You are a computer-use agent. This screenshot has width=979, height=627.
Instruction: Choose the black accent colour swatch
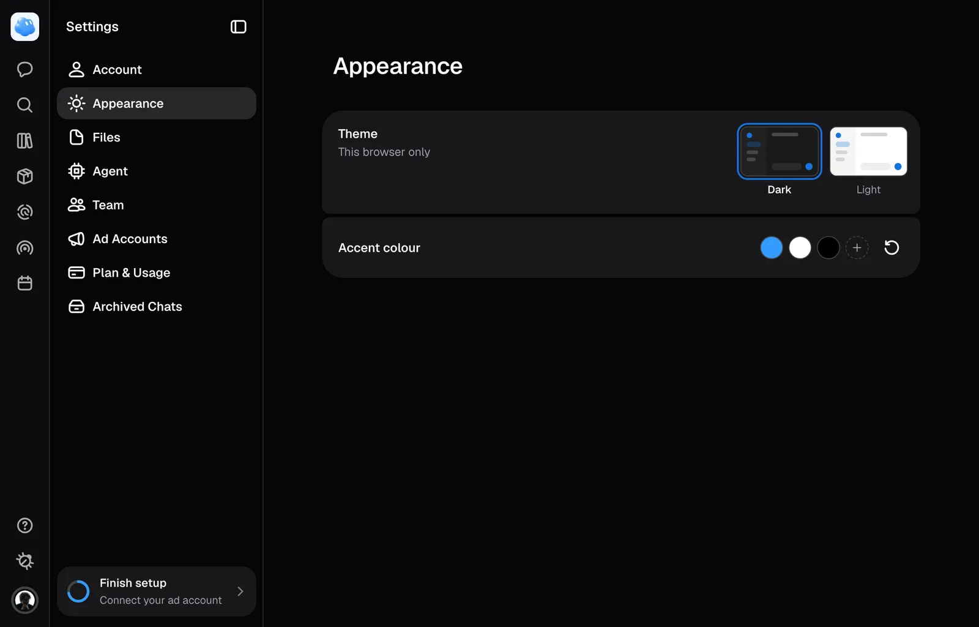(x=828, y=247)
